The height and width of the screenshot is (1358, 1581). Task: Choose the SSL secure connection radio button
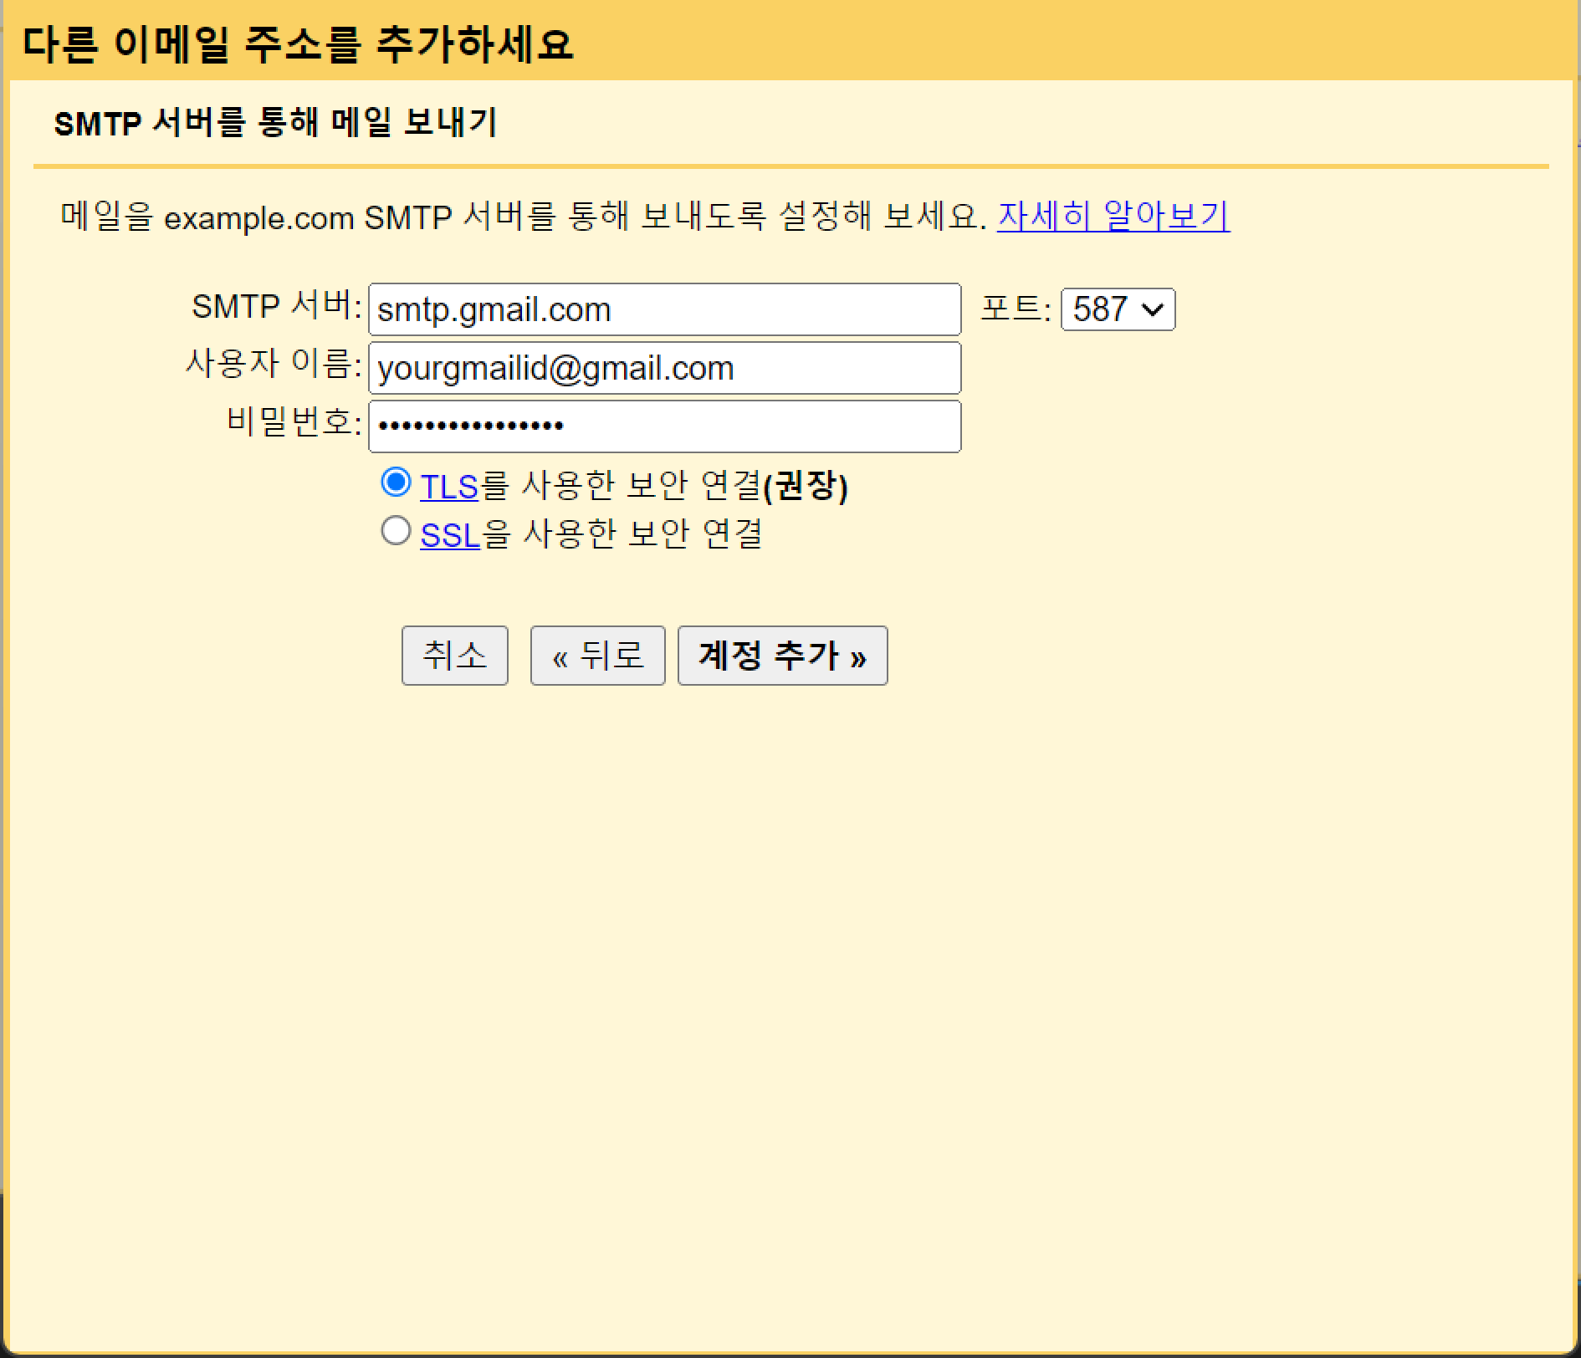396,531
